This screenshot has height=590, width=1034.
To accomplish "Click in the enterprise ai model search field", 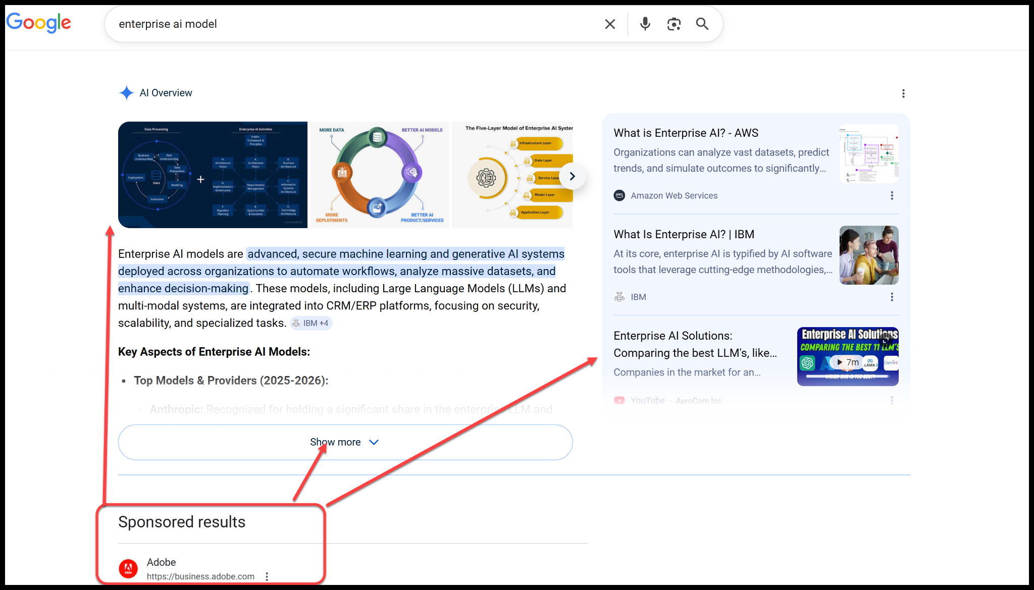I will tap(353, 24).
